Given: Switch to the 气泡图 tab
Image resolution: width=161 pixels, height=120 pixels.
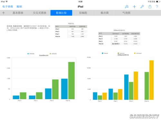Looking at the screenshot, I should tap(126, 13).
